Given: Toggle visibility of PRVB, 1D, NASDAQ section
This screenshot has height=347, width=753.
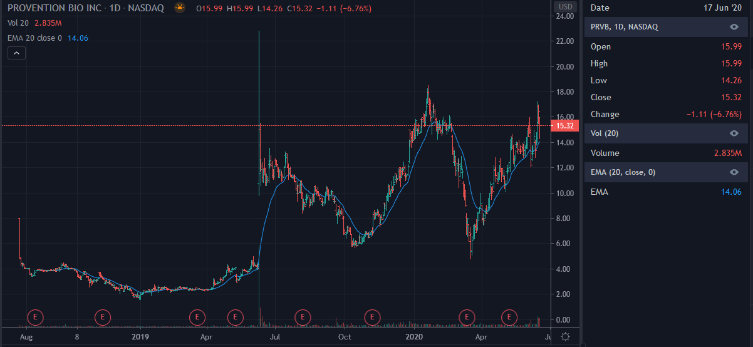Looking at the screenshot, I should click(734, 27).
